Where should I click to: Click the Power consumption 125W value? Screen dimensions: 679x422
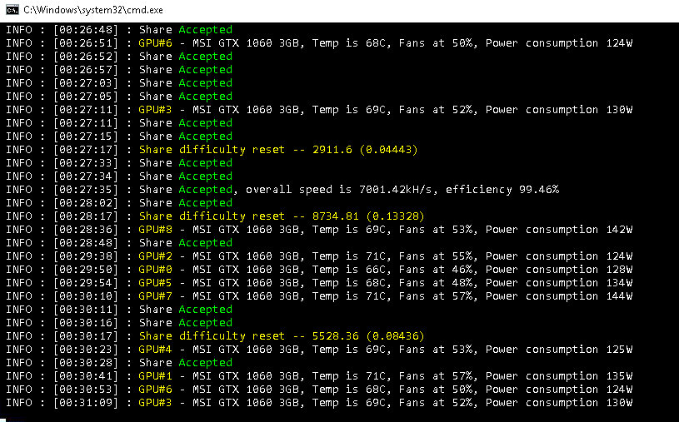559,350
